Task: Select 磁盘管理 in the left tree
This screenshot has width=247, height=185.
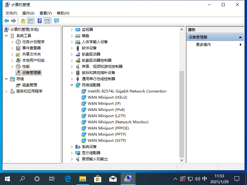Action: 29,85
